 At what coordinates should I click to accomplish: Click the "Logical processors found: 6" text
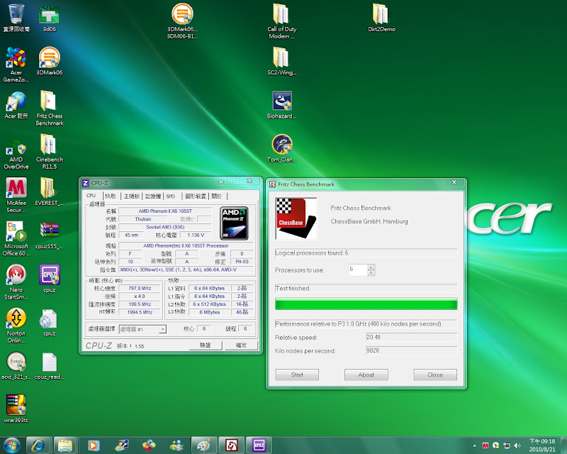pos(312,253)
